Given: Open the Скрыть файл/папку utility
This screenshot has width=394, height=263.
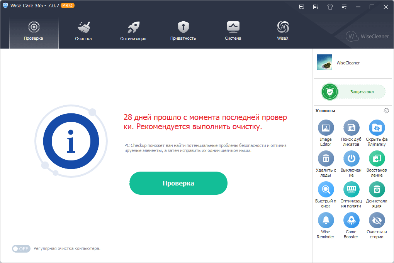Looking at the screenshot, I should click(x=376, y=128).
